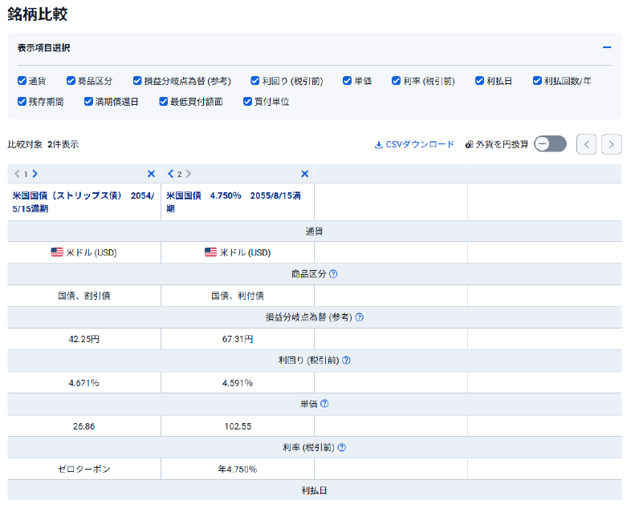Collapse the 表示項目選択 panel with minus icon
635x512 pixels.
606,48
